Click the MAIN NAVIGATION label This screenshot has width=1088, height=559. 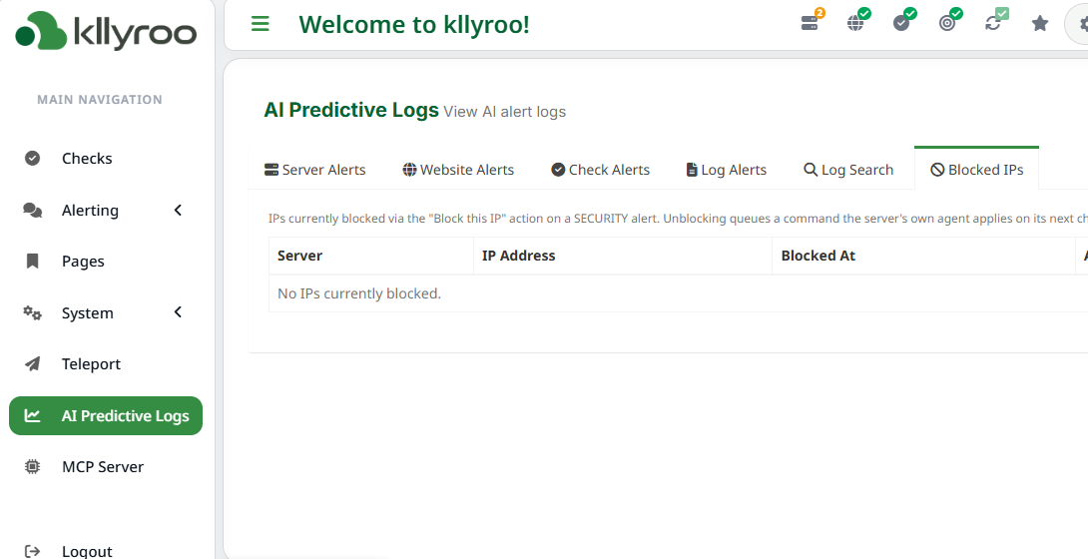coord(100,99)
